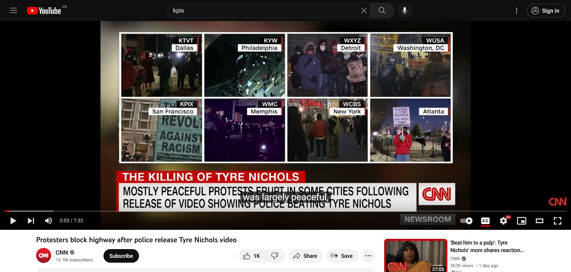The width and height of the screenshot is (571, 272).
Task: Open more actions menu beside Save
Action: [x=368, y=256]
